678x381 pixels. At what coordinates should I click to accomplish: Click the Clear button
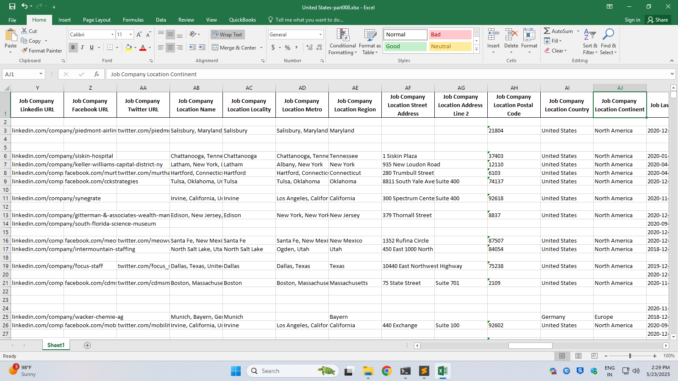tap(556, 50)
